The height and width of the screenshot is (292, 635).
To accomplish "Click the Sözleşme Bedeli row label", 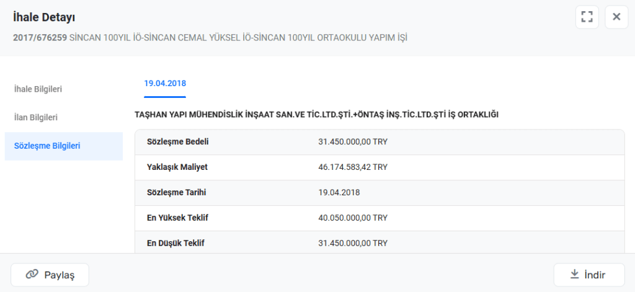I will (177, 141).
